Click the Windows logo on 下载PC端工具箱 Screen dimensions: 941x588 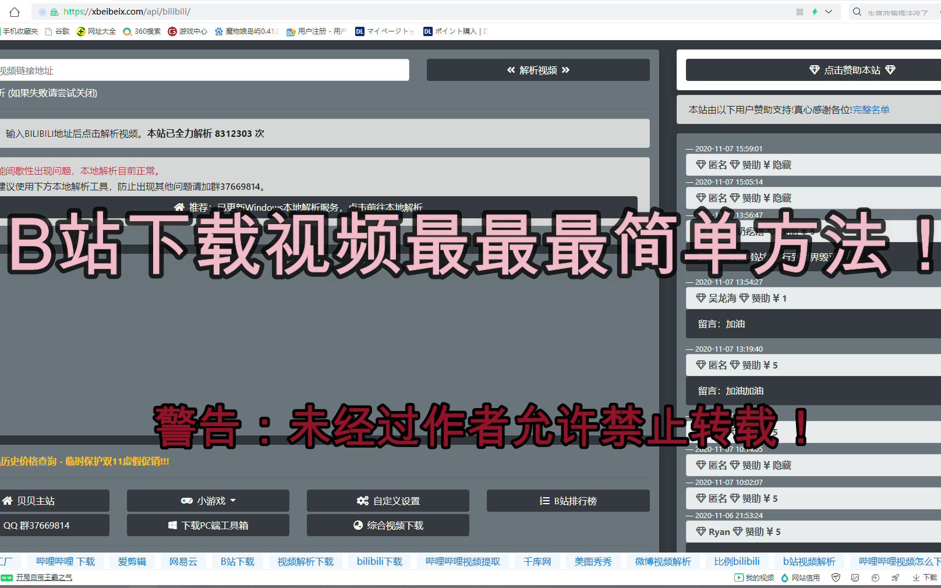[x=172, y=525]
